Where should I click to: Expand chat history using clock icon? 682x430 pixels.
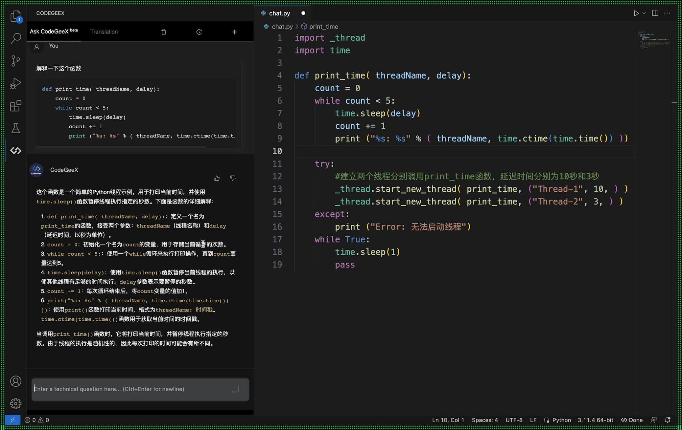tap(199, 32)
